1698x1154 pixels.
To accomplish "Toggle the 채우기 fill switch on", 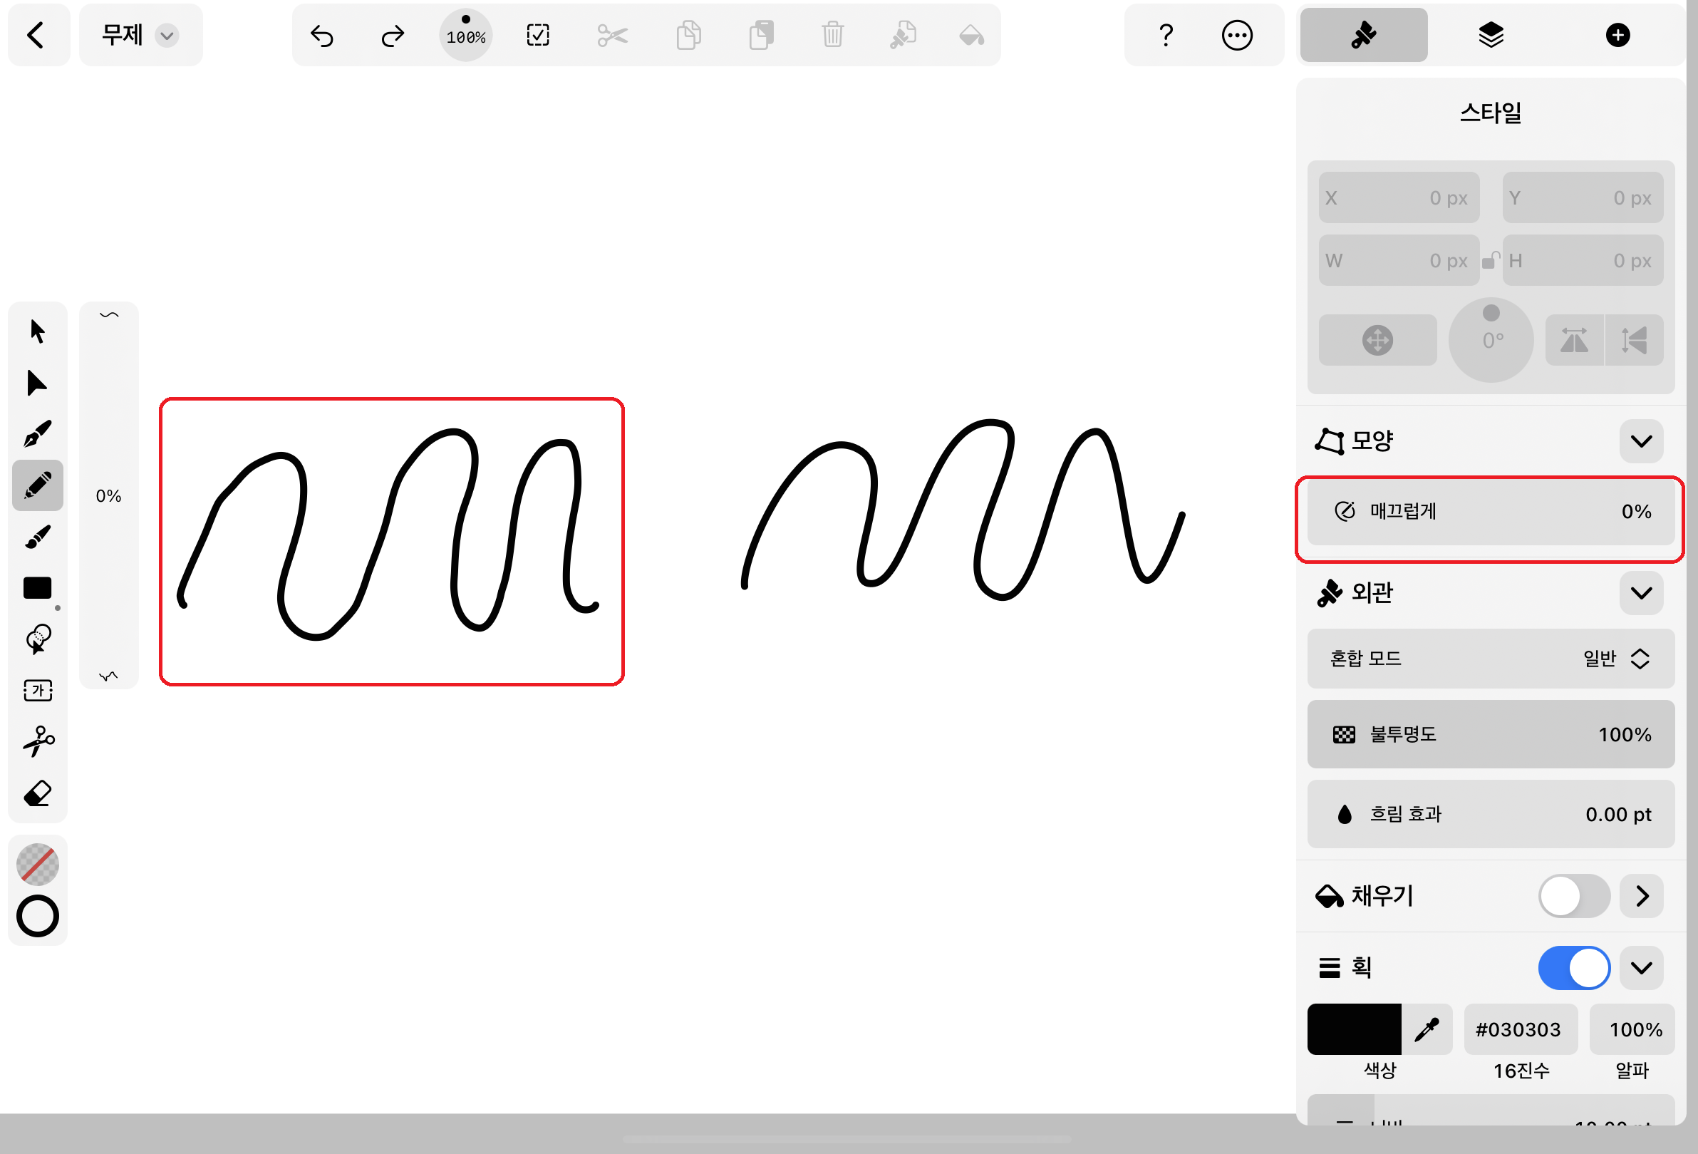I will point(1573,896).
